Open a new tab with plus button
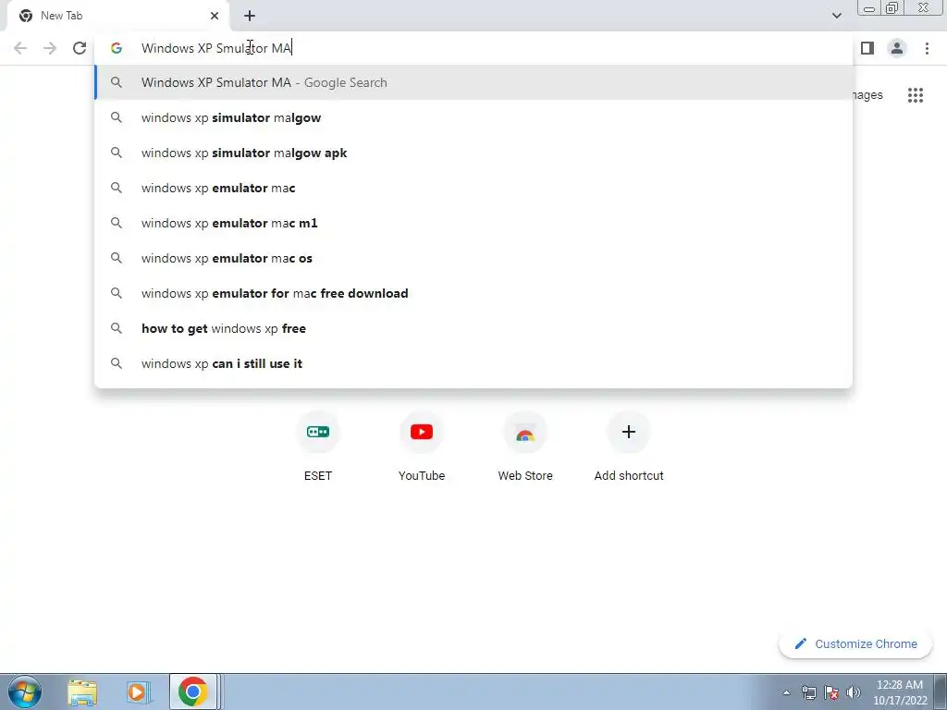The image size is (947, 710). pyautogui.click(x=250, y=16)
